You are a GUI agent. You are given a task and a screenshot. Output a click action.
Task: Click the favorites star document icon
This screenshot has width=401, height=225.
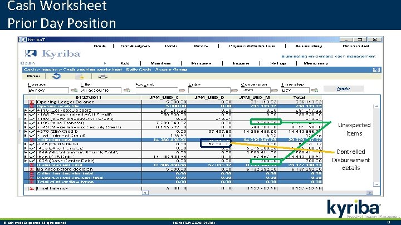tap(80, 76)
